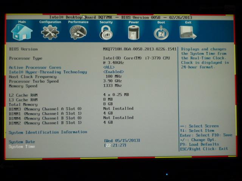Select the Boot power-button icon
This screenshot has height=181, width=242.
pyautogui.click(x=161, y=33)
